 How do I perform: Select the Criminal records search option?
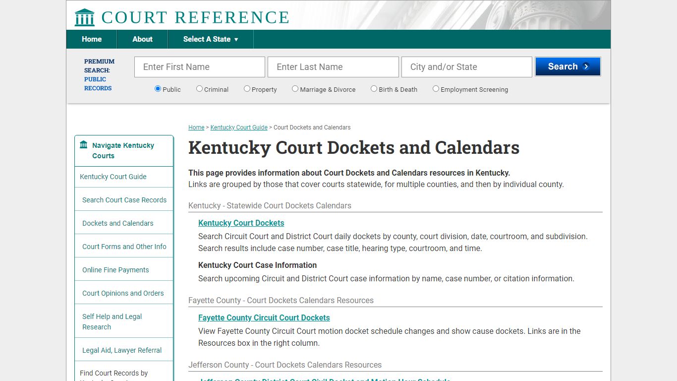point(199,88)
